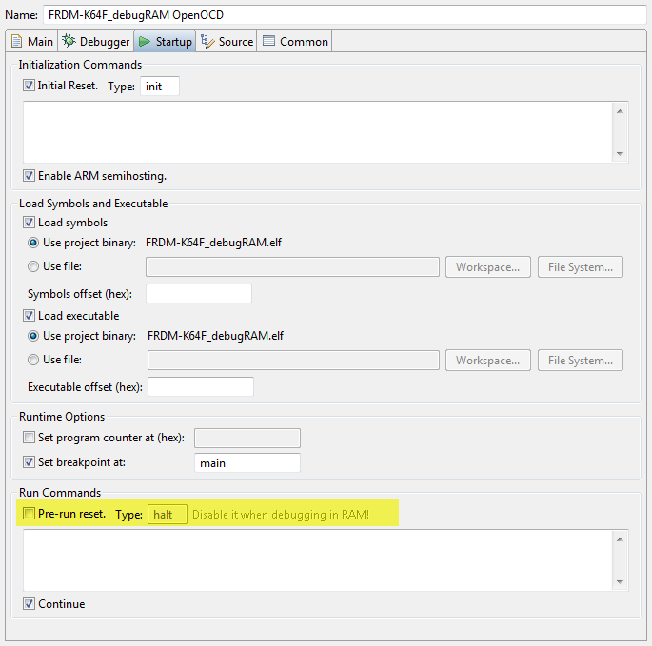Screen dimensions: 652x646
Task: Click the Symbols offset (hex) field
Action: pyautogui.click(x=198, y=294)
